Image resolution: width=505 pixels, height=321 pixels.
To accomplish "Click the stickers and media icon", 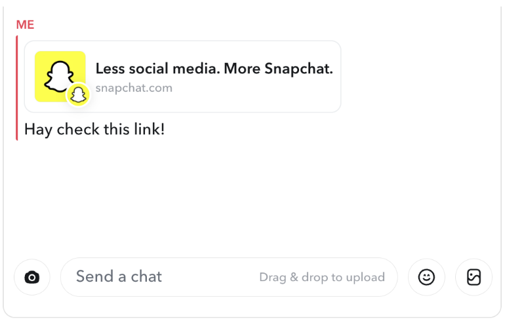I will tap(474, 277).
